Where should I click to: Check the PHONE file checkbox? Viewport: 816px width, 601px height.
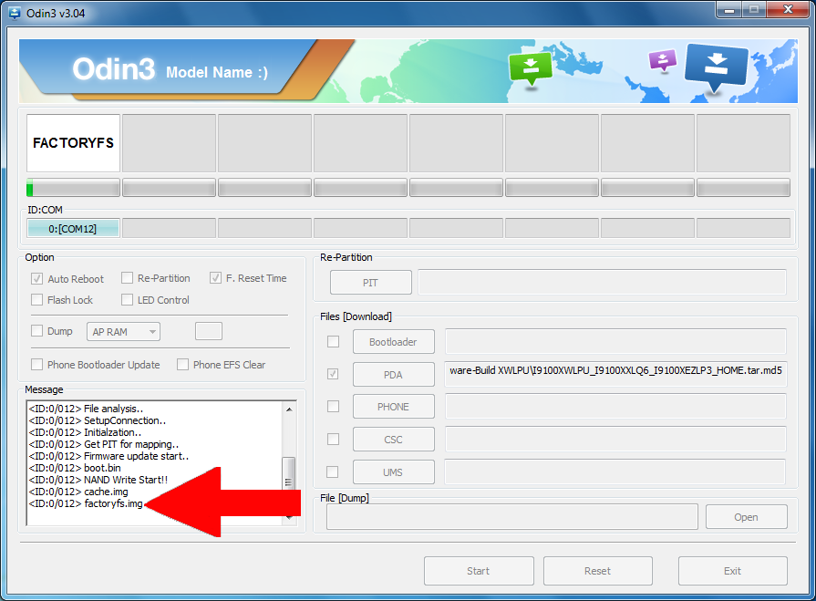tap(333, 407)
